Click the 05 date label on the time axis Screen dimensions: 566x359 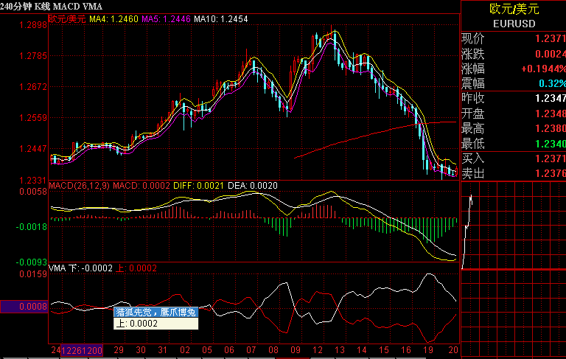click(207, 350)
